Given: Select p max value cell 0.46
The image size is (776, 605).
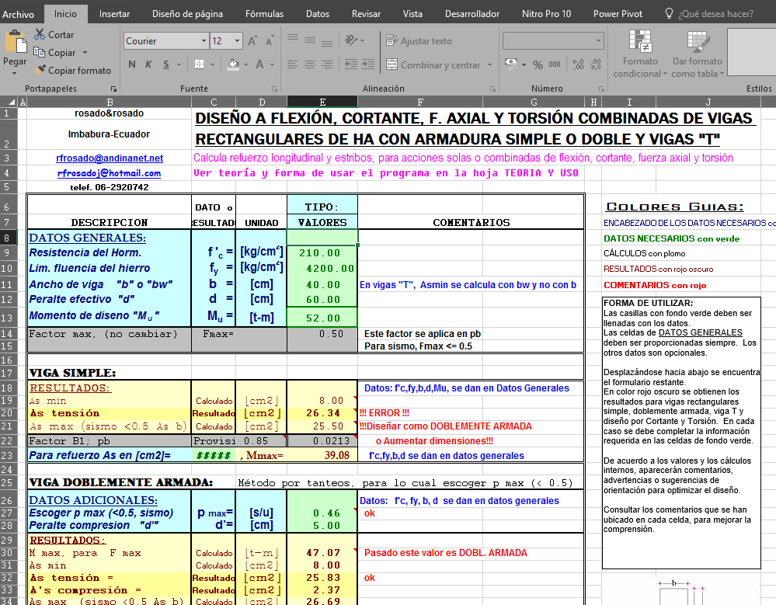Looking at the screenshot, I should click(322, 513).
